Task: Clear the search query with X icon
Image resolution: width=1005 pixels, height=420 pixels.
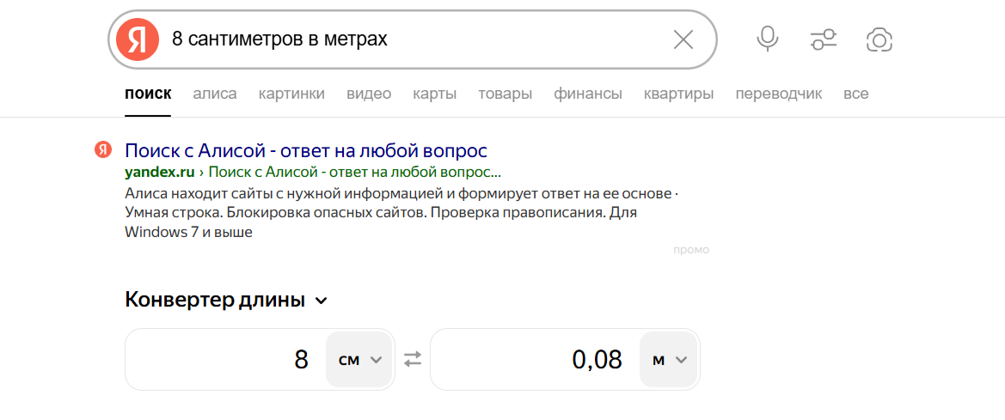Action: 683,40
